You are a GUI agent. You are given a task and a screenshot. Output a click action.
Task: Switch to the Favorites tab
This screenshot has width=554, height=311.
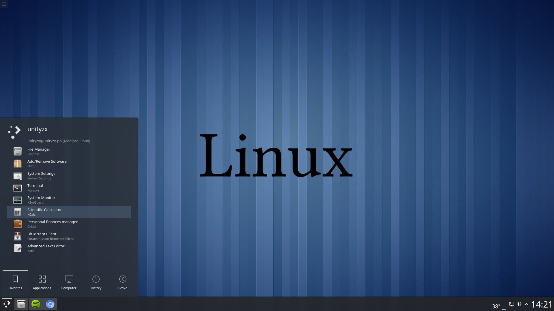15,282
